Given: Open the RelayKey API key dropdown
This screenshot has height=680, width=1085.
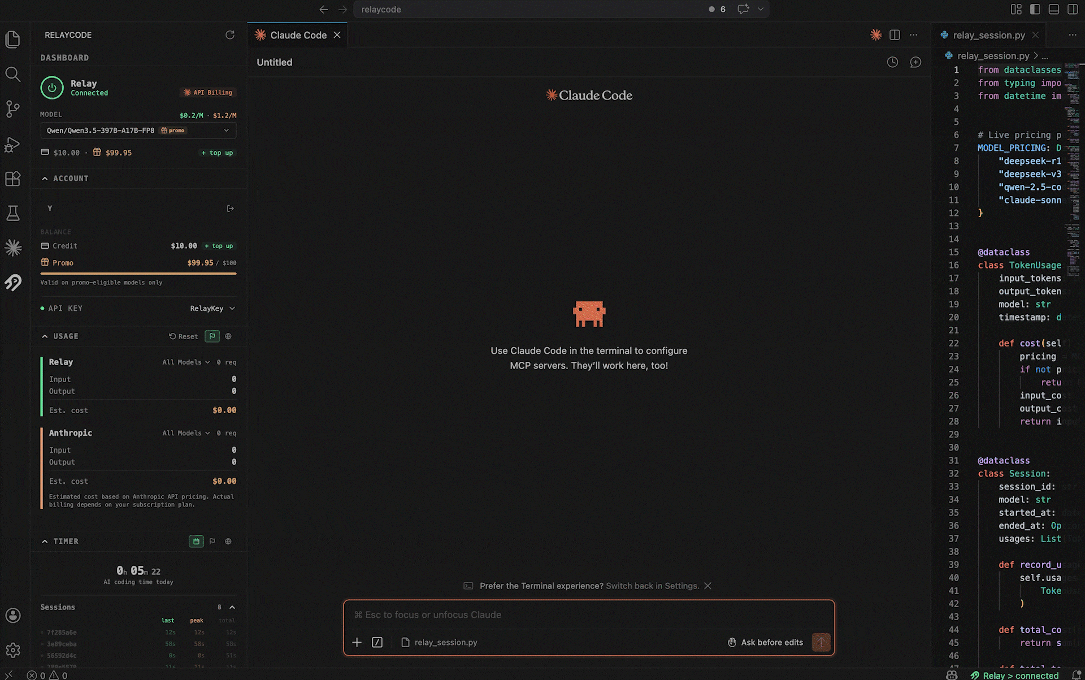Looking at the screenshot, I should tap(212, 308).
